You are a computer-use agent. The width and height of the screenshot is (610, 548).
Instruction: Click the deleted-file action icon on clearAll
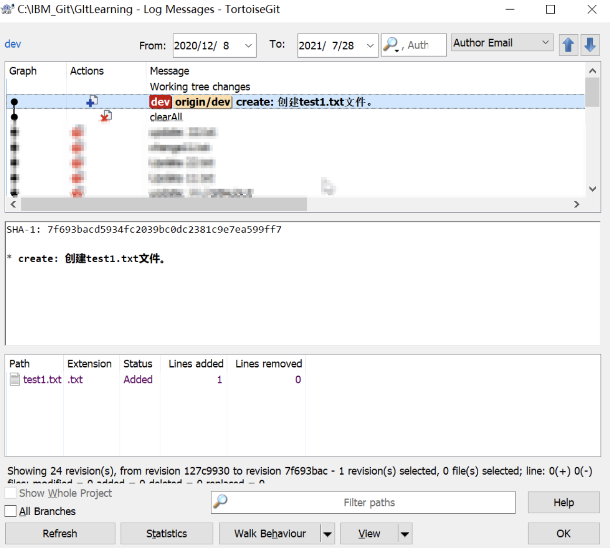pos(106,117)
